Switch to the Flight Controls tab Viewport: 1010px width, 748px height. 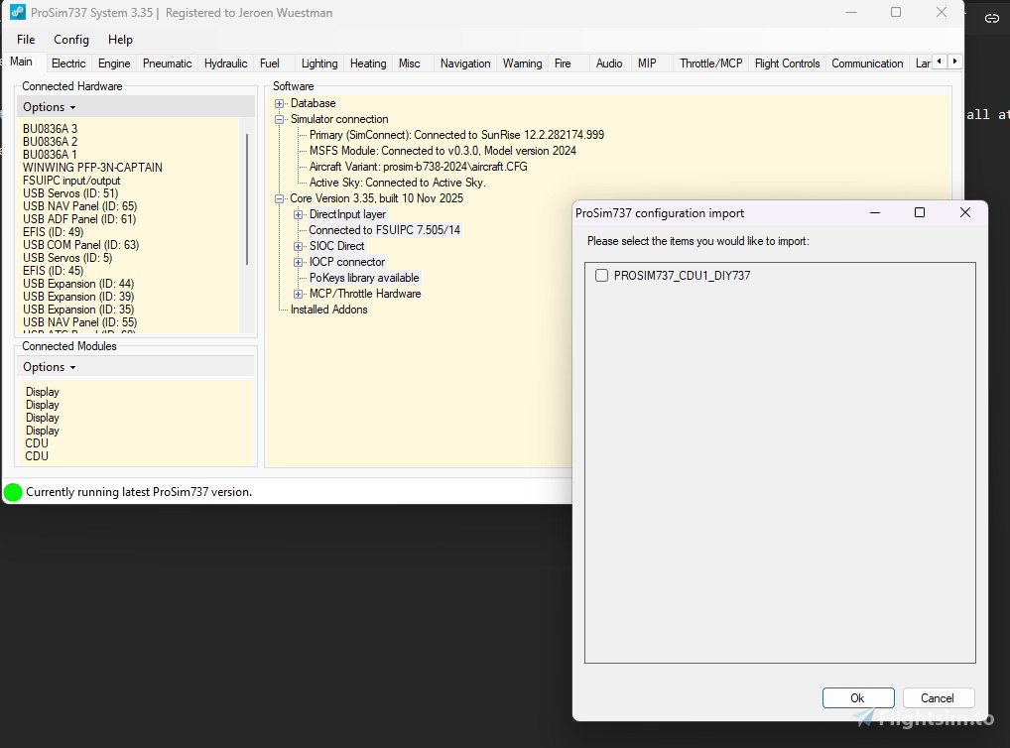(787, 62)
